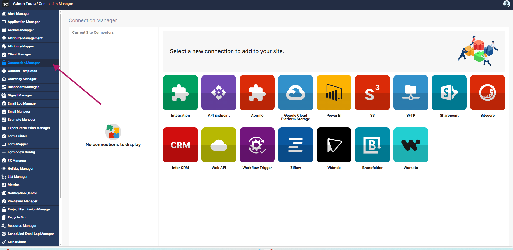This screenshot has height=250, width=513.
Task: Choose the Aprimo connector tile
Action: click(x=257, y=93)
